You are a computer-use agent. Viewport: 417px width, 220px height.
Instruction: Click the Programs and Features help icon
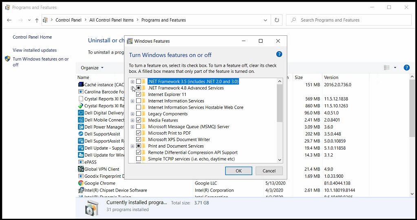pos(407,68)
